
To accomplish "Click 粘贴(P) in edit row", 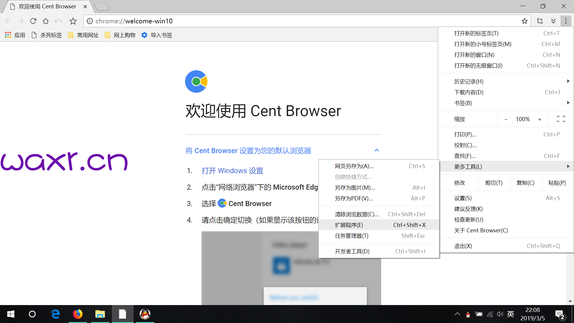I will (x=557, y=183).
